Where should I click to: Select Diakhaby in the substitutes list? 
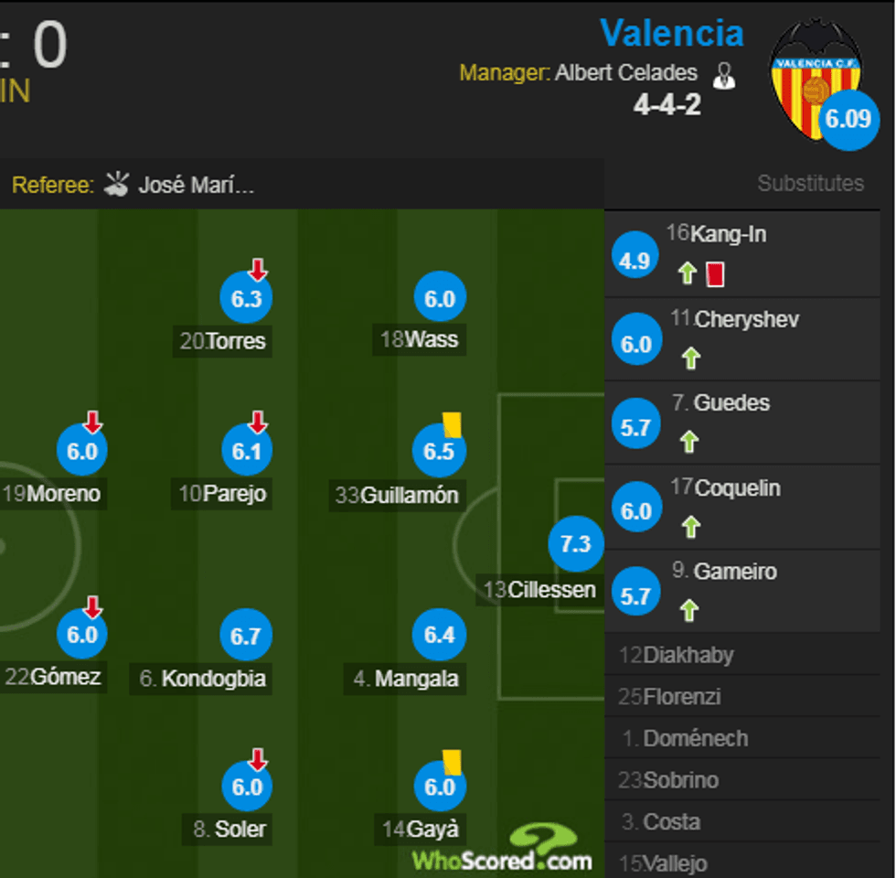pyautogui.click(x=688, y=655)
